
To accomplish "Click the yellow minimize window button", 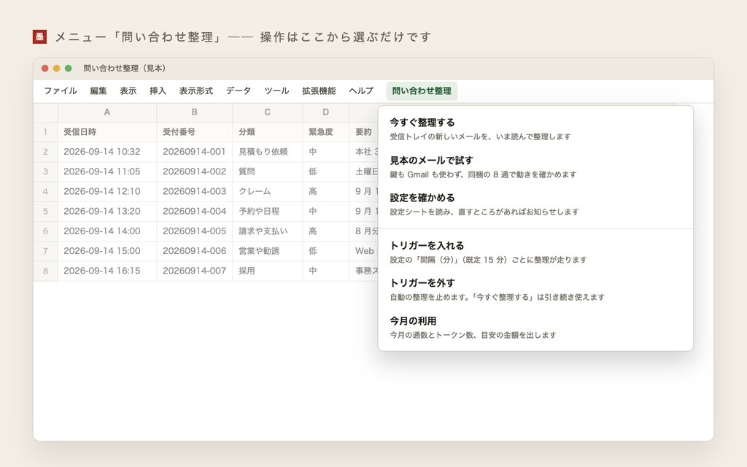I will 57,68.
